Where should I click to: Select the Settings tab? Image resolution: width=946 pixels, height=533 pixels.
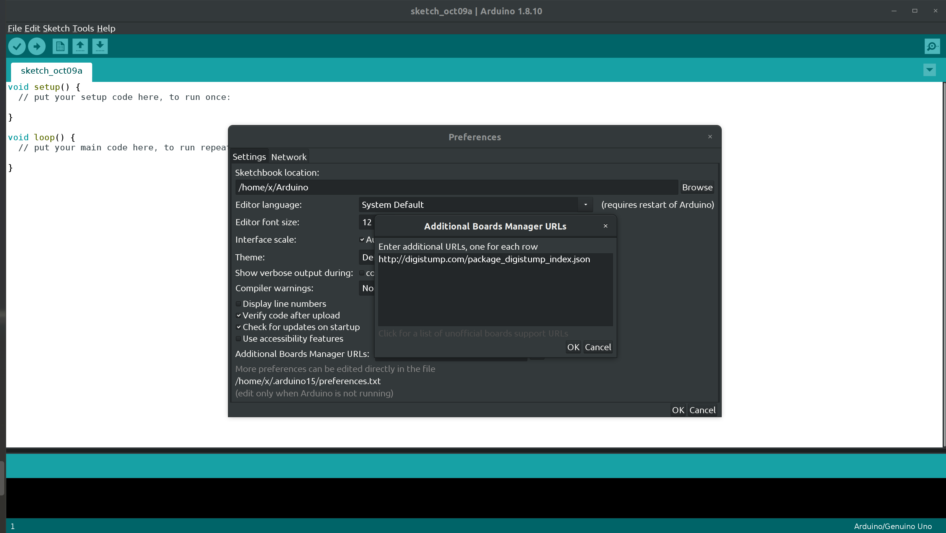[249, 157]
